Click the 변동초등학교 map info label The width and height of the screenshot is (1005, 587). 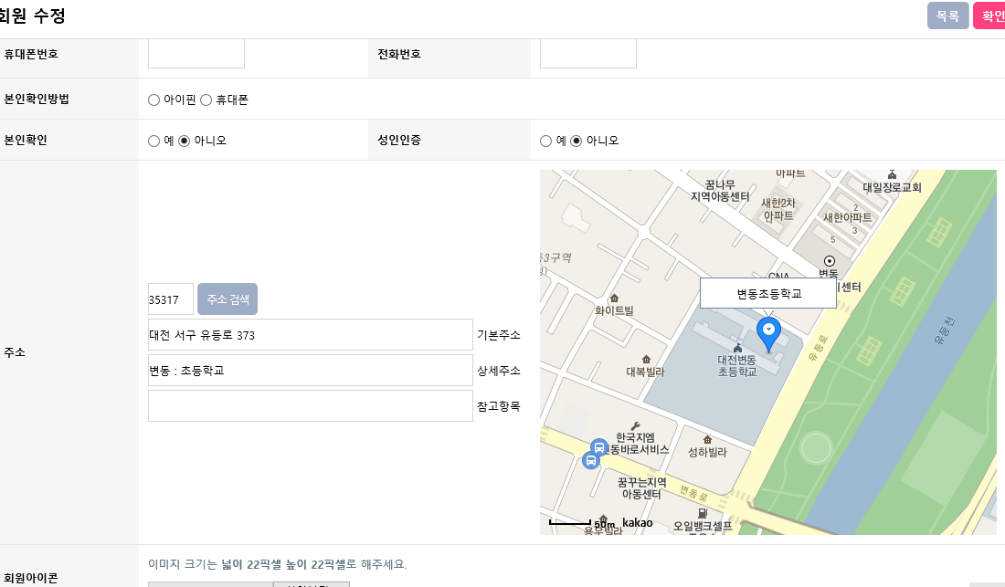[768, 293]
